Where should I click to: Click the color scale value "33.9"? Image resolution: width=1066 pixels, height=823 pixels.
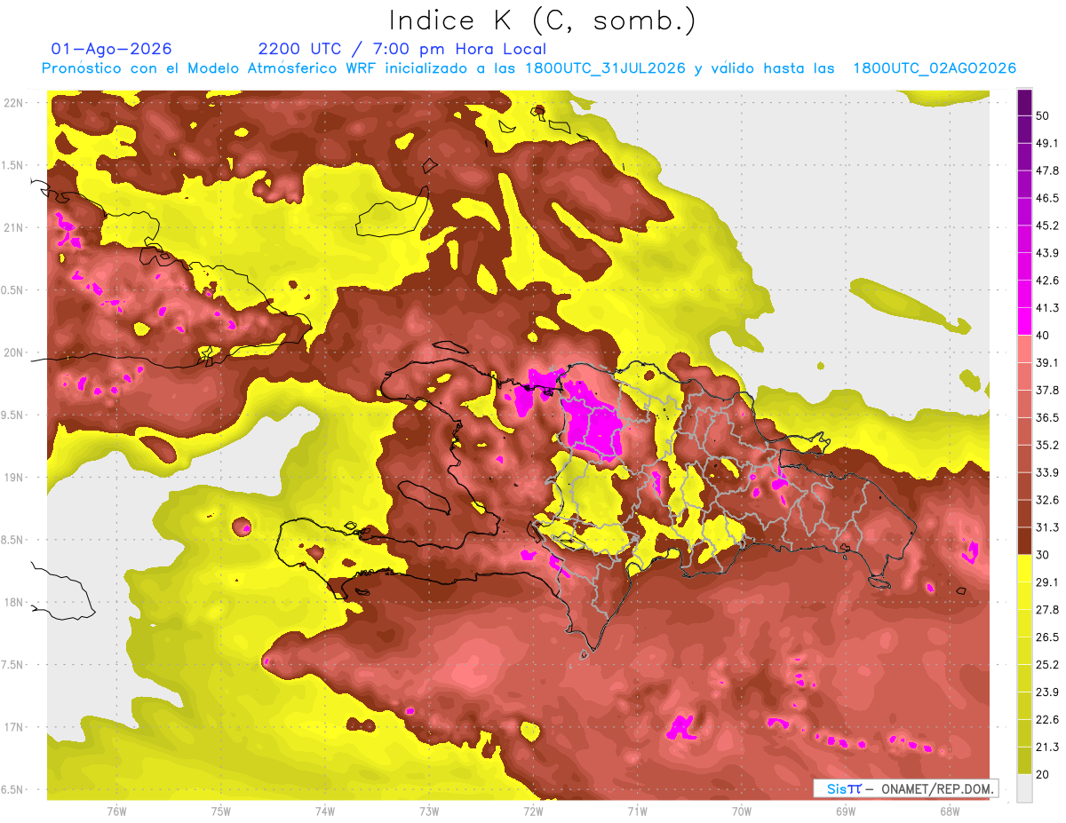(1047, 472)
